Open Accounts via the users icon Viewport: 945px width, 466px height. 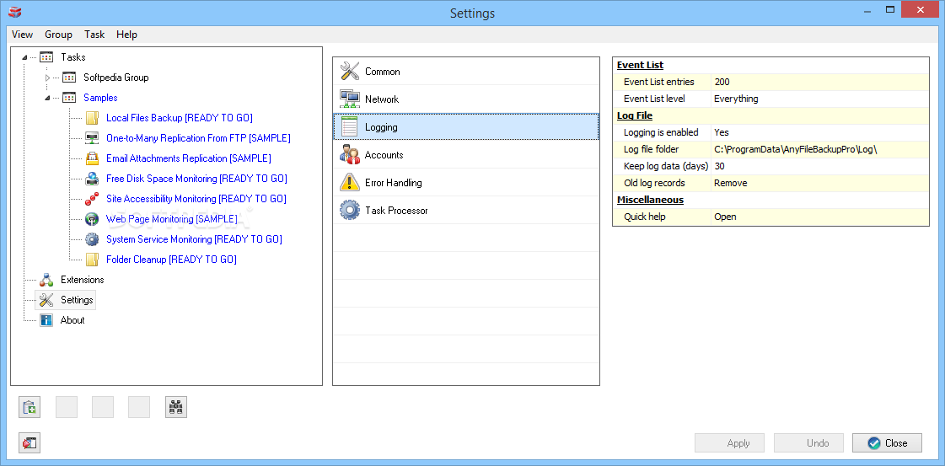coord(350,155)
